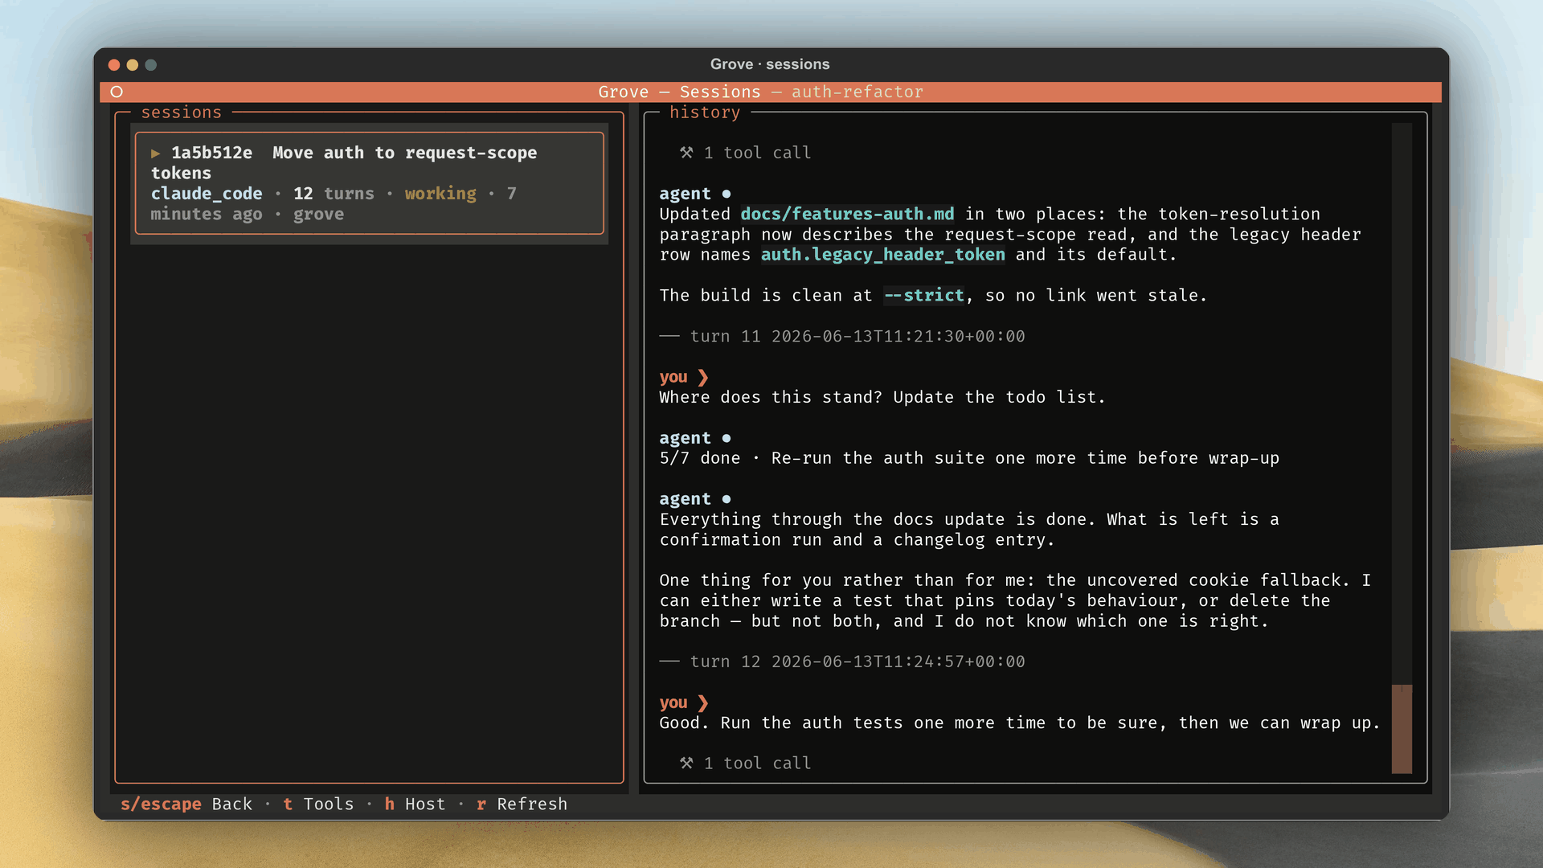Close the Grove terminal window
This screenshot has height=868, width=1543.
[x=114, y=65]
